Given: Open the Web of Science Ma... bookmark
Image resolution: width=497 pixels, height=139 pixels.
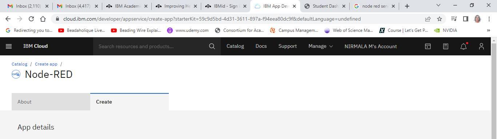Looking at the screenshot, I should pos(349,30).
